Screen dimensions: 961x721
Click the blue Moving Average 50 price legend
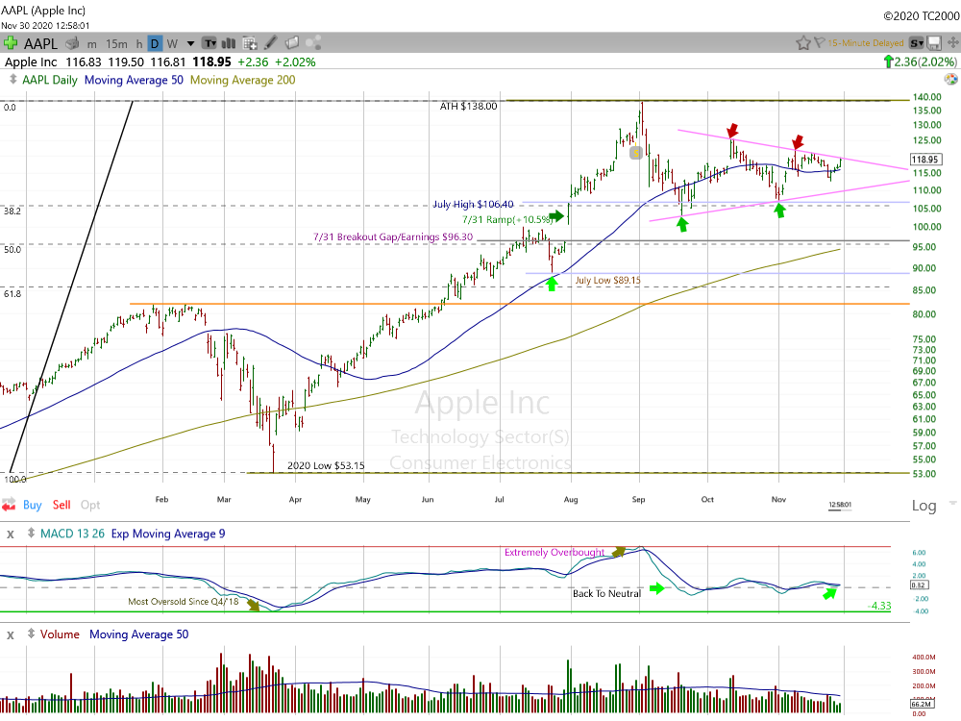pyautogui.click(x=134, y=80)
